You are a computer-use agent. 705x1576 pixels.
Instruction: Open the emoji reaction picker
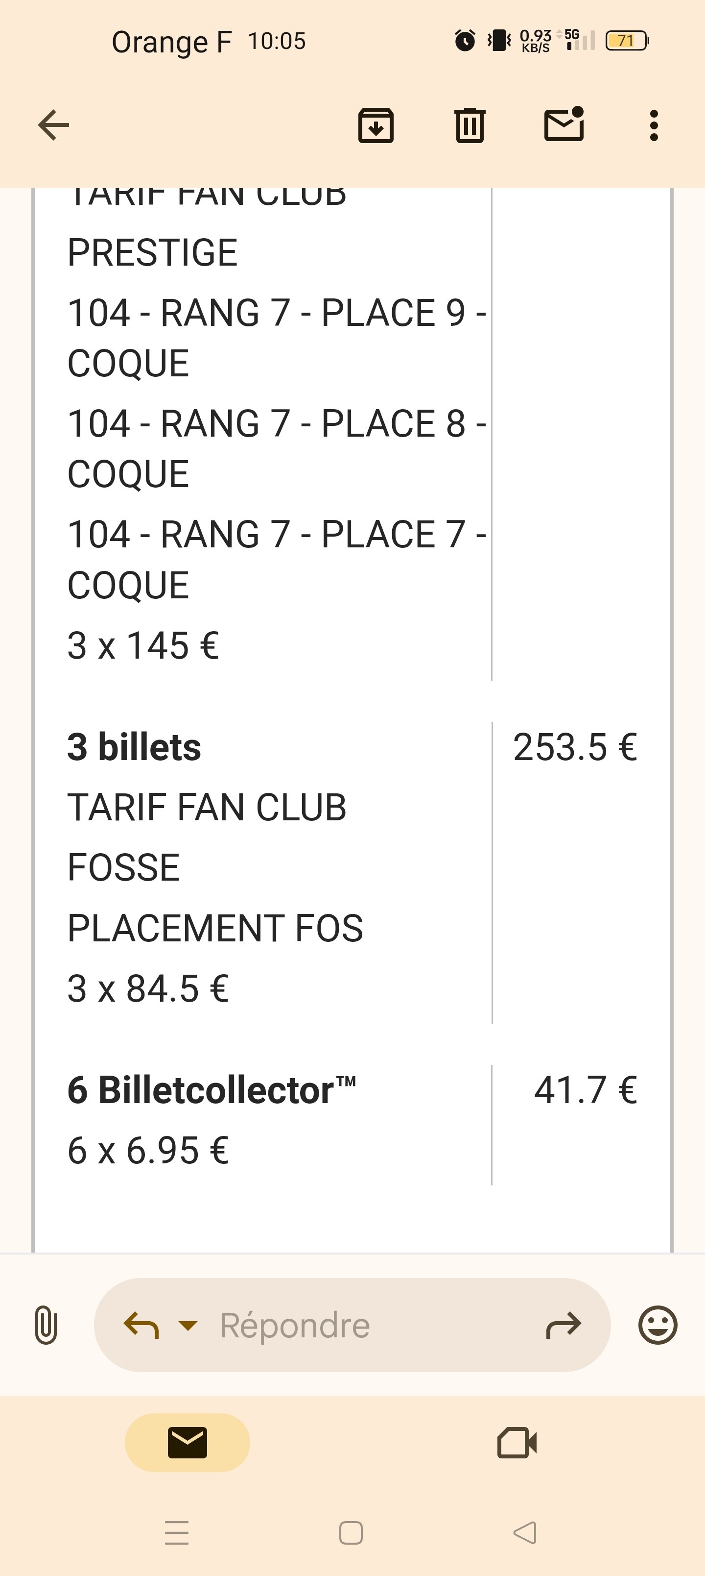point(658,1325)
